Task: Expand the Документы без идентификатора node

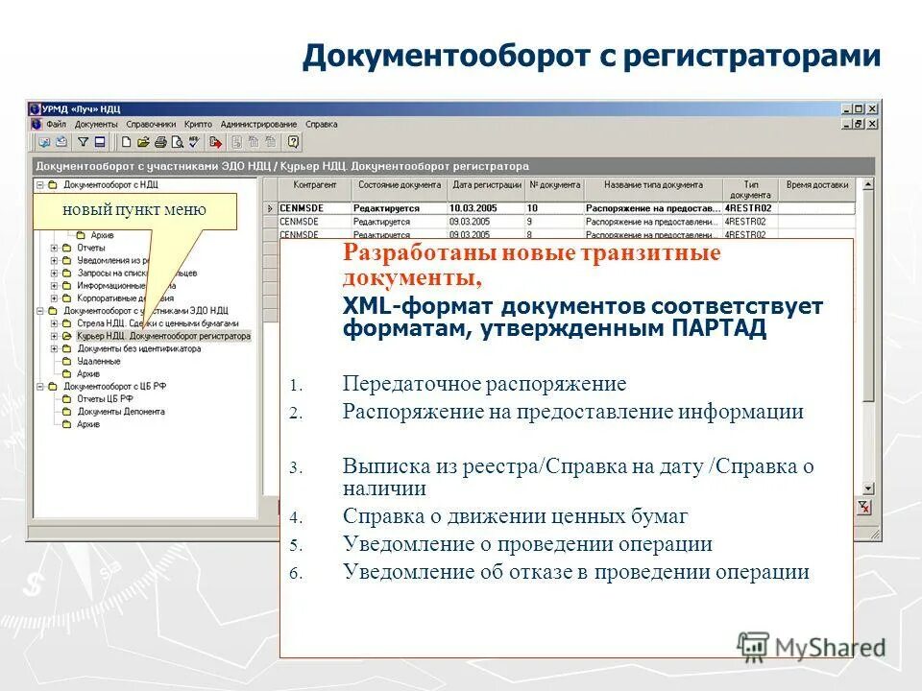Action: (x=55, y=349)
